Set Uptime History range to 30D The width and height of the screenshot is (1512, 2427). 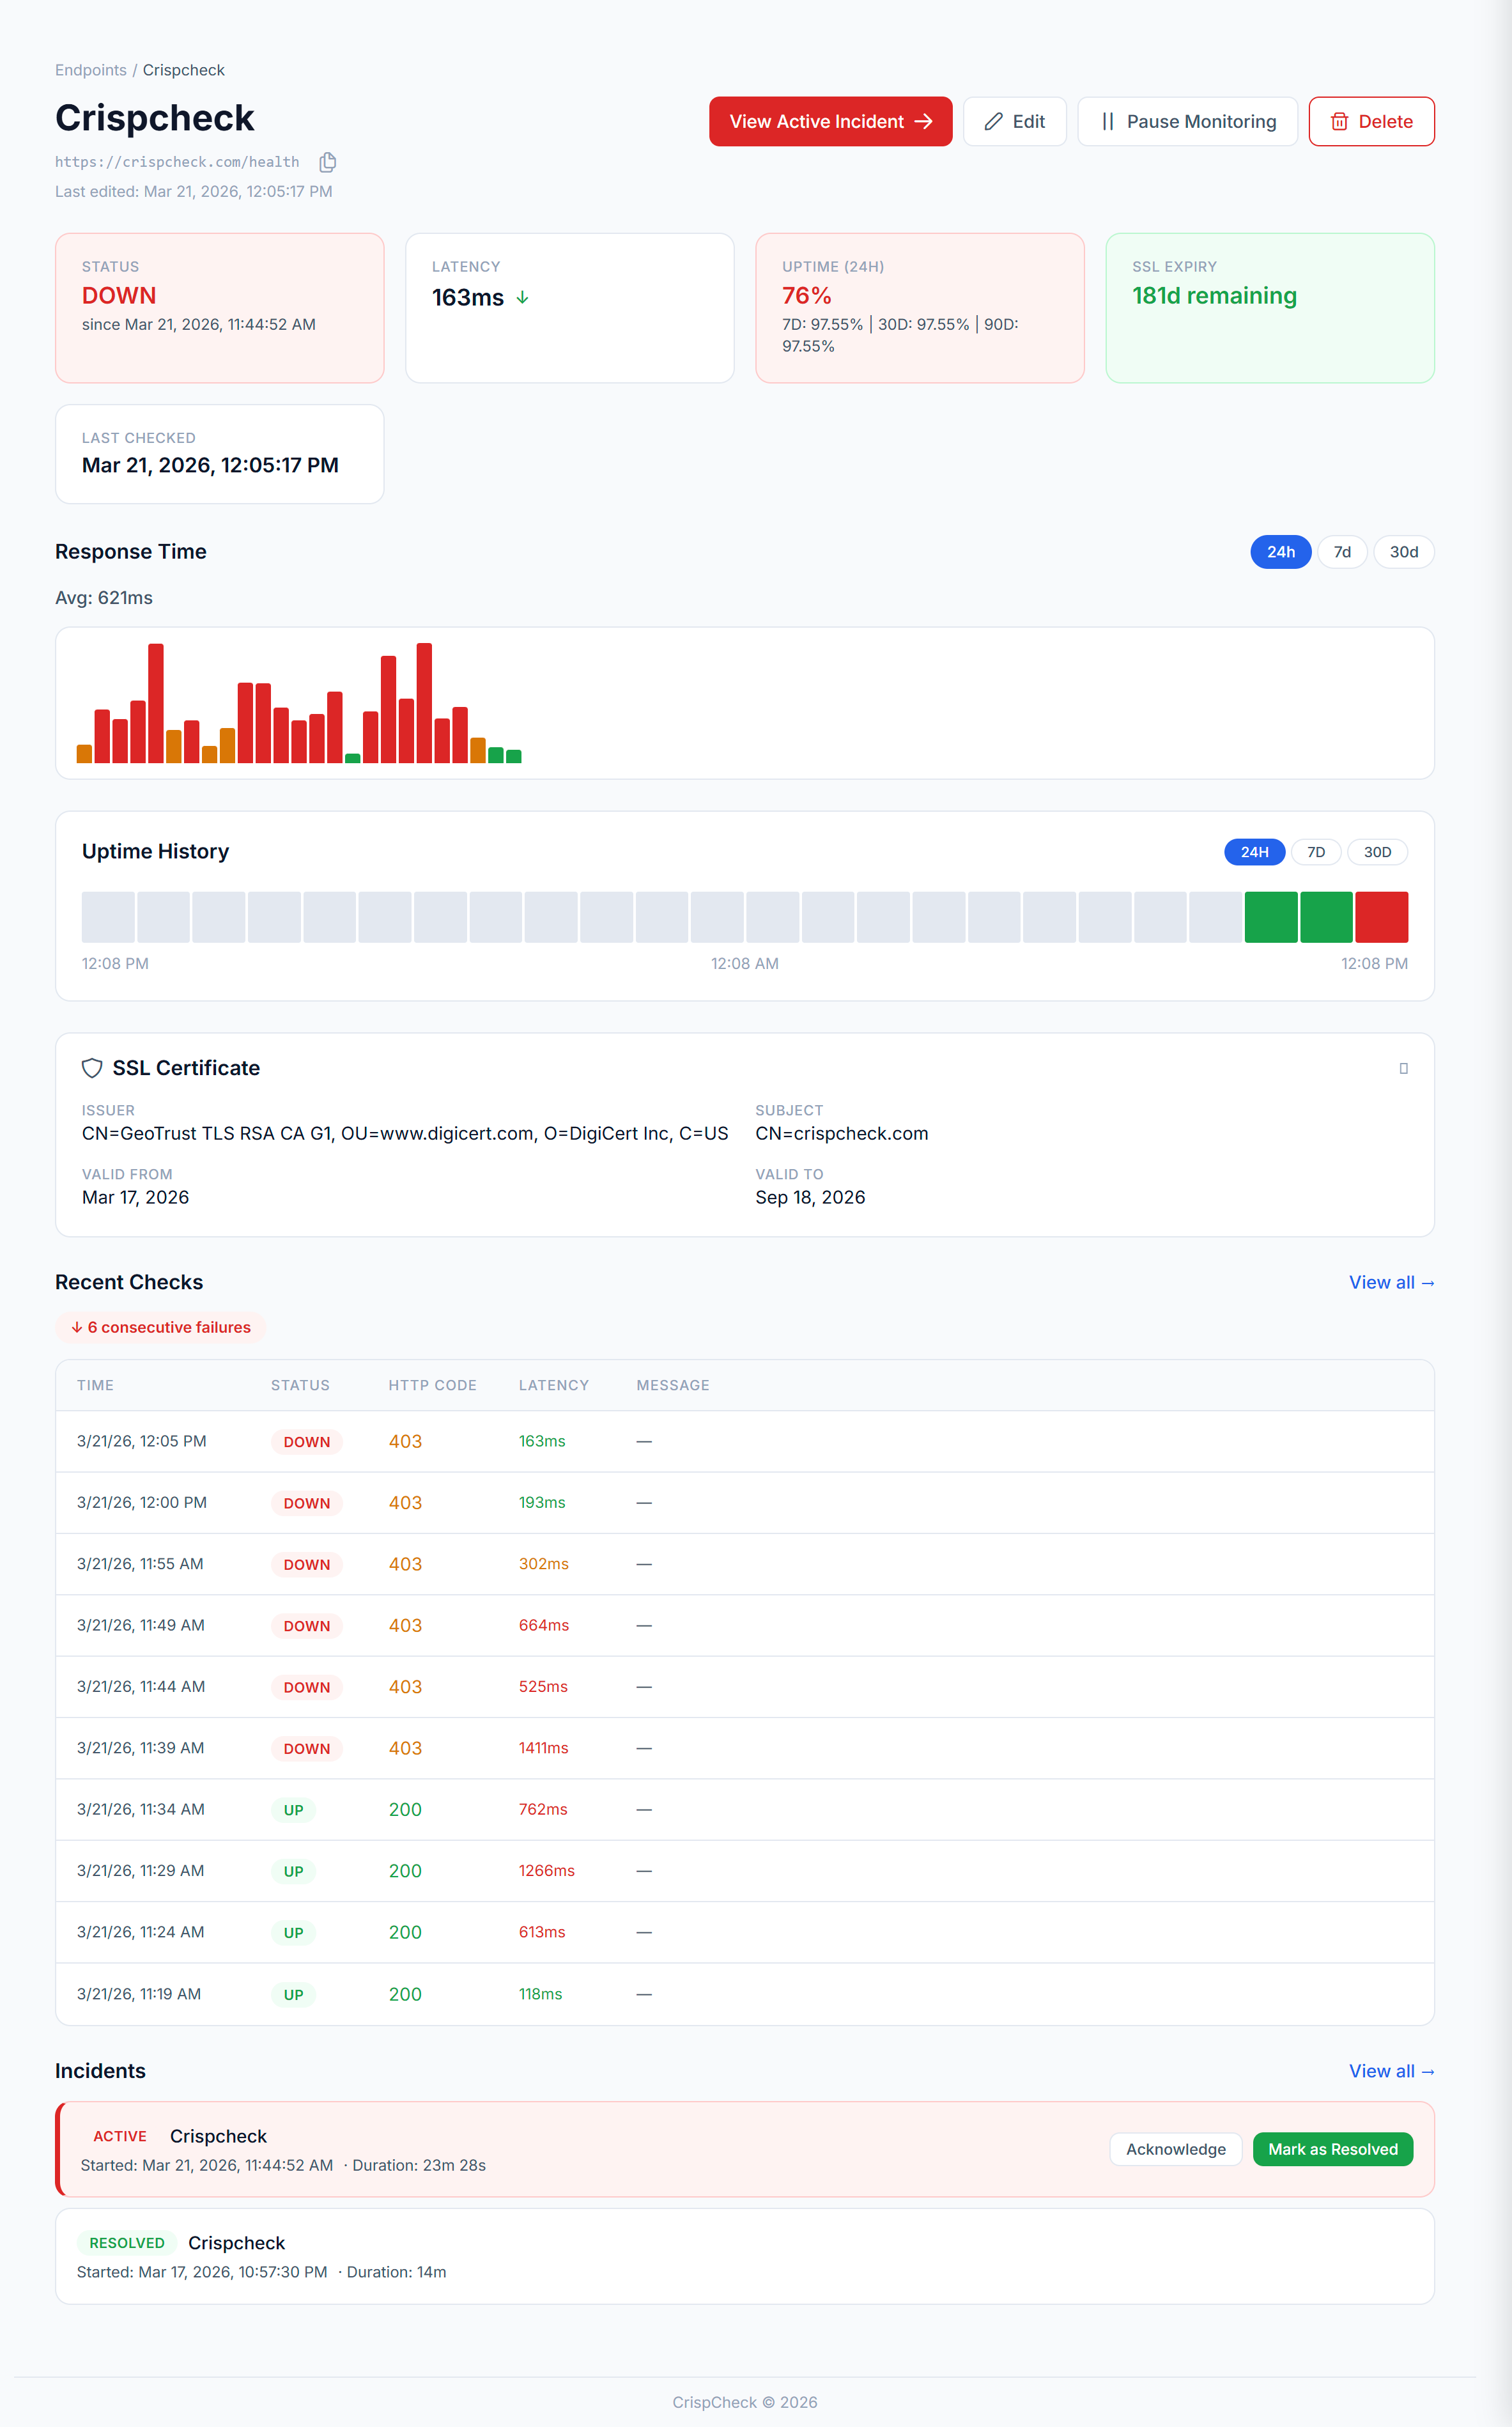pos(1377,852)
